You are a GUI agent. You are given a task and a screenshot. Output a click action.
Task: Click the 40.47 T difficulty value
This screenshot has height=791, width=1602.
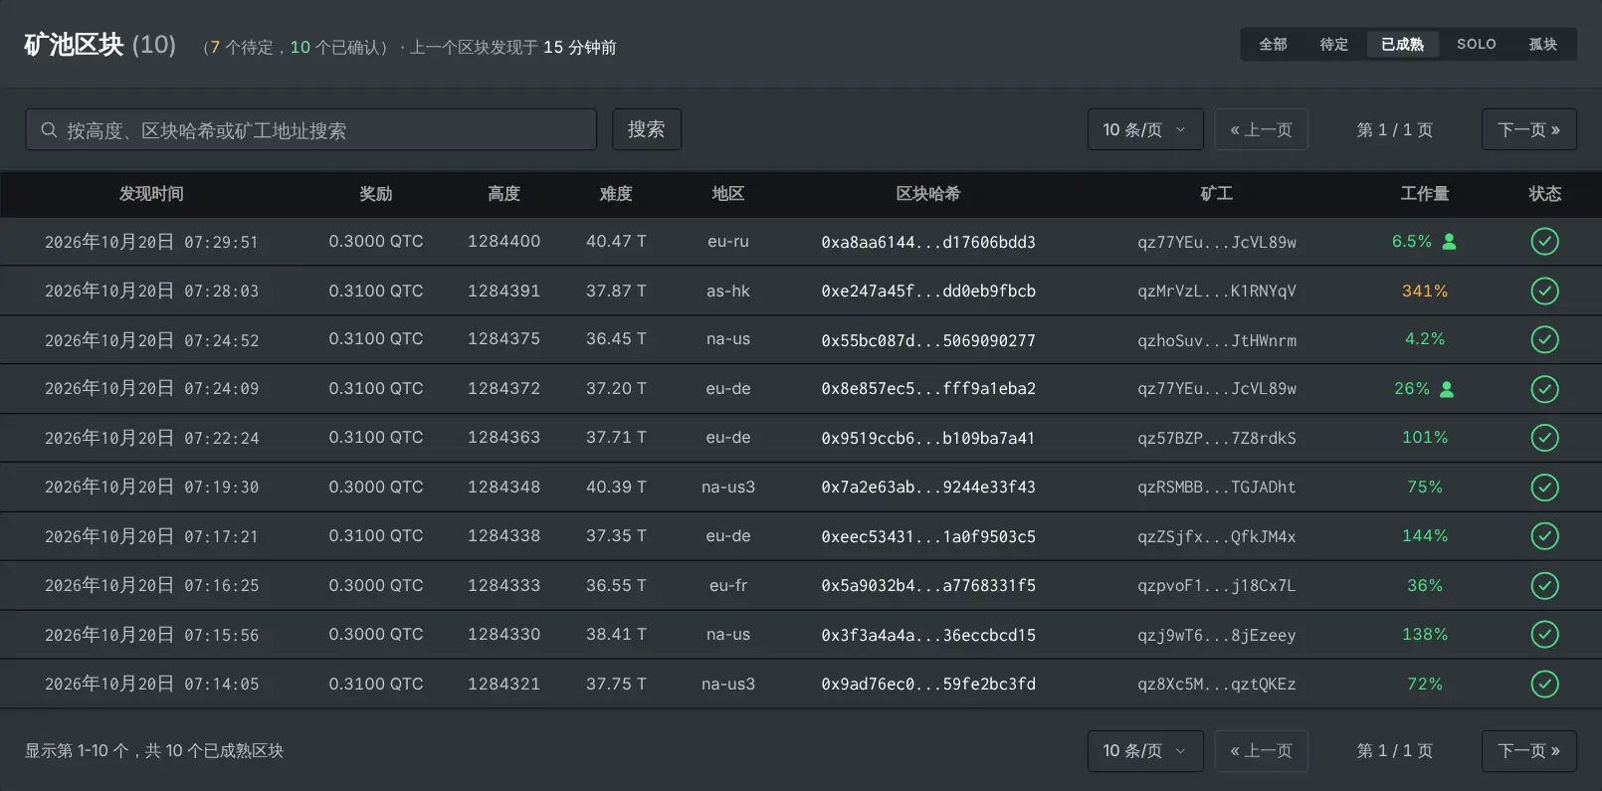(x=616, y=241)
